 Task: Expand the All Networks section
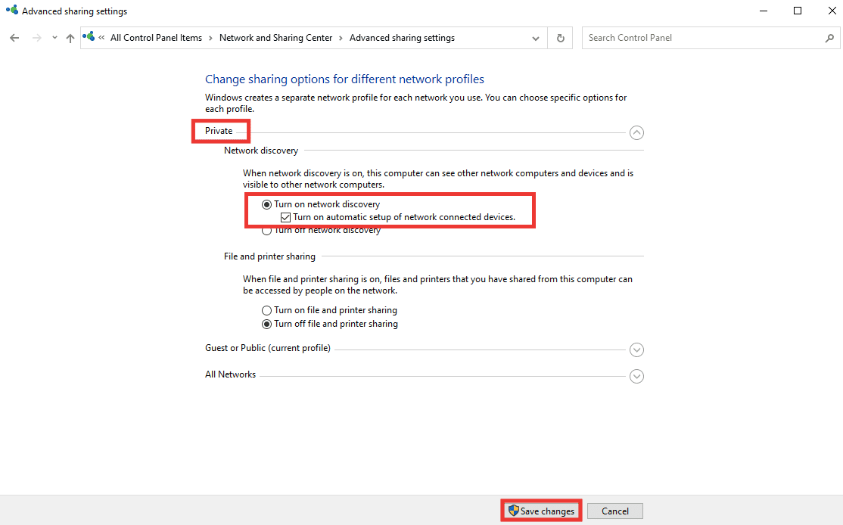pyautogui.click(x=636, y=376)
